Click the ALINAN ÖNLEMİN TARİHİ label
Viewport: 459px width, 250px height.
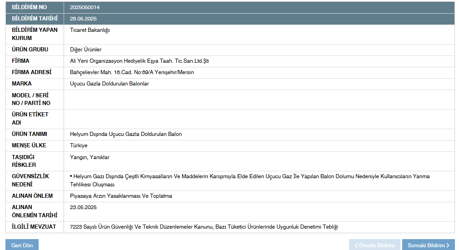click(35, 211)
